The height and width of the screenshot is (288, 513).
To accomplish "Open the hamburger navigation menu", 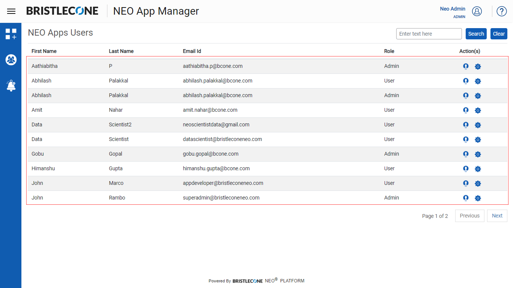I will pyautogui.click(x=11, y=11).
